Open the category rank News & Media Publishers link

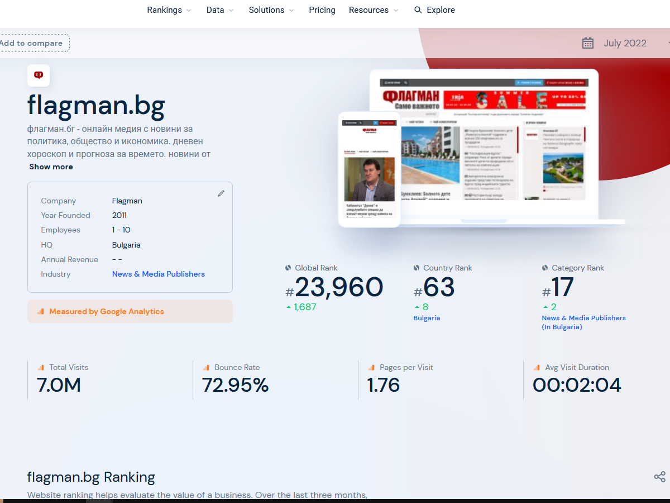(584, 322)
